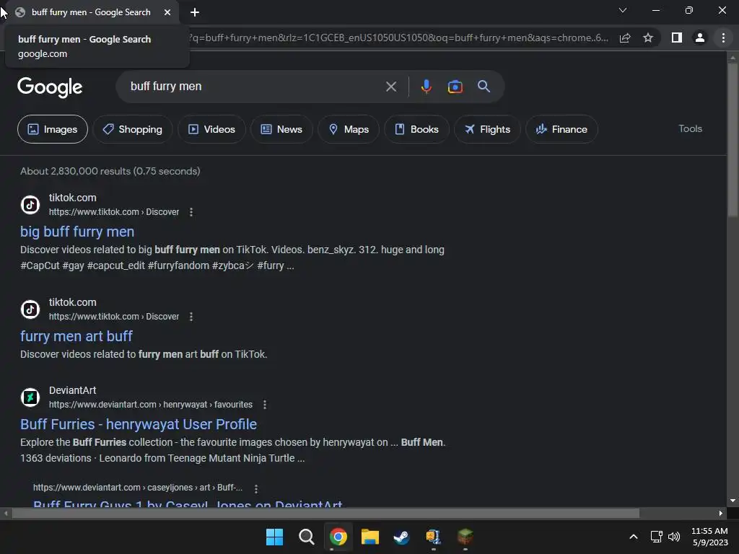This screenshot has height=554, width=739.
Task: Click the Google logo
Action: (50, 87)
